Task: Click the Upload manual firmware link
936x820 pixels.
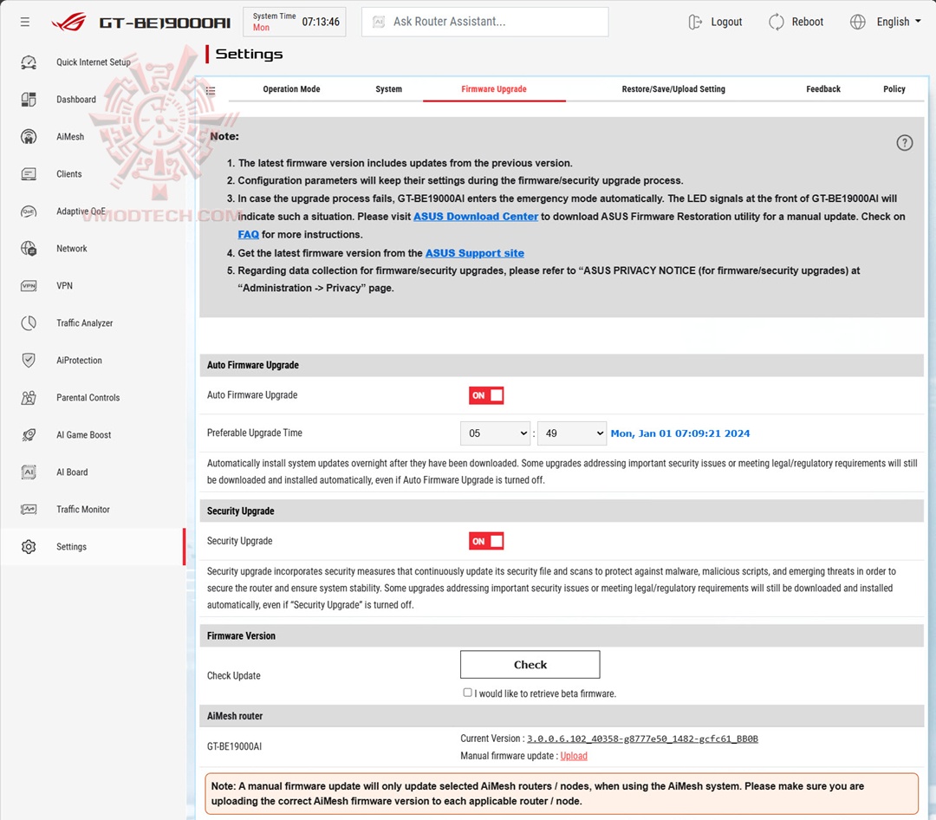Action: 574,756
